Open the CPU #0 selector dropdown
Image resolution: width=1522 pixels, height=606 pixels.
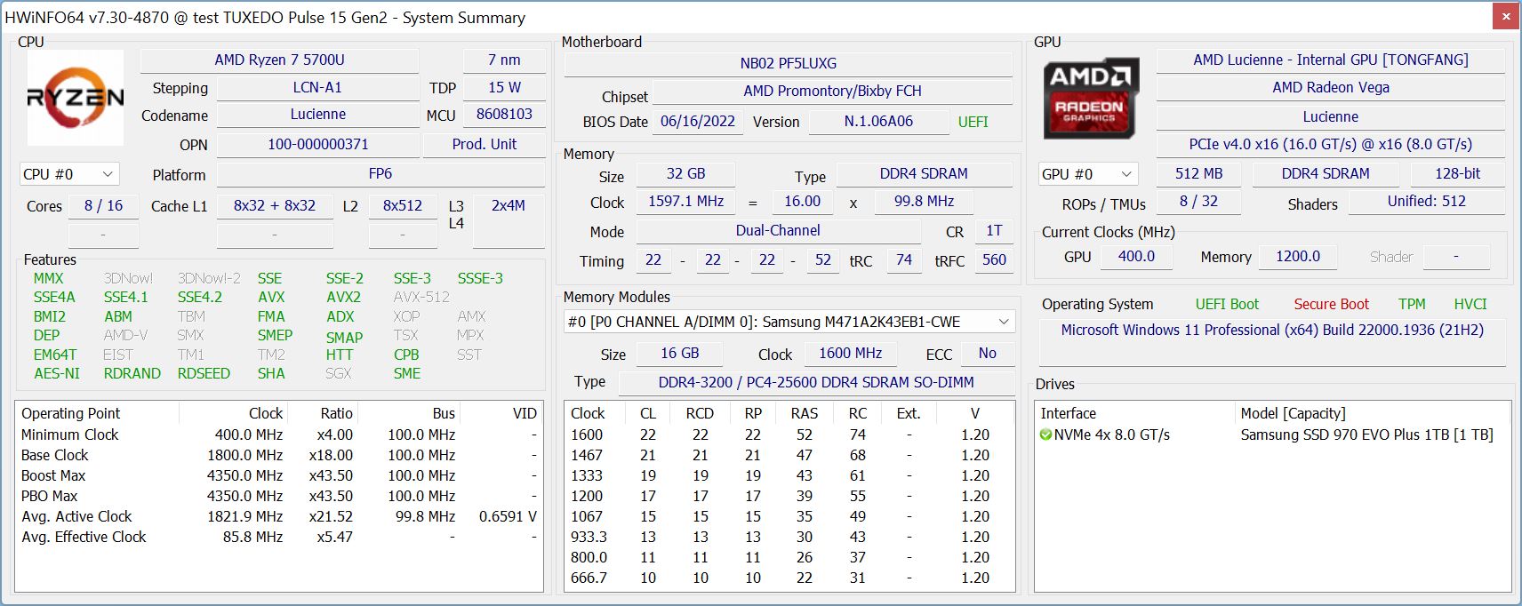(69, 174)
